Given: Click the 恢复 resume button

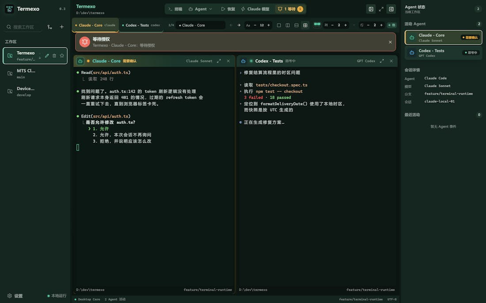Looking at the screenshot, I should click(x=228, y=9).
